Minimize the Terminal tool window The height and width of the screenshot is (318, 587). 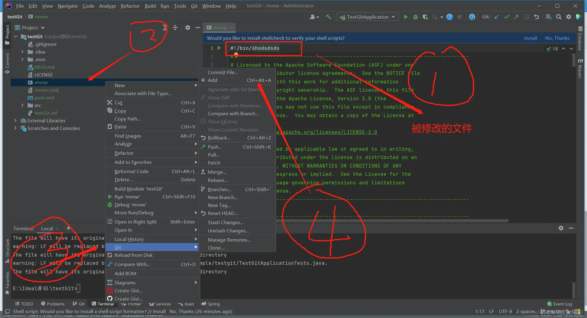click(x=571, y=228)
